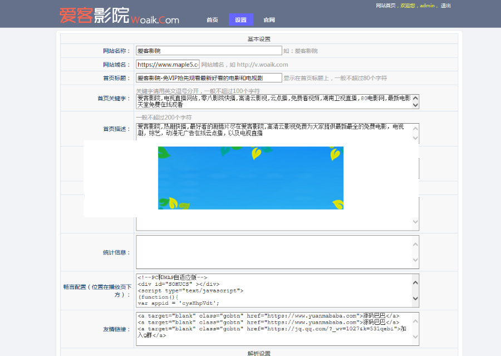Open the 官网 menu item

269,19
